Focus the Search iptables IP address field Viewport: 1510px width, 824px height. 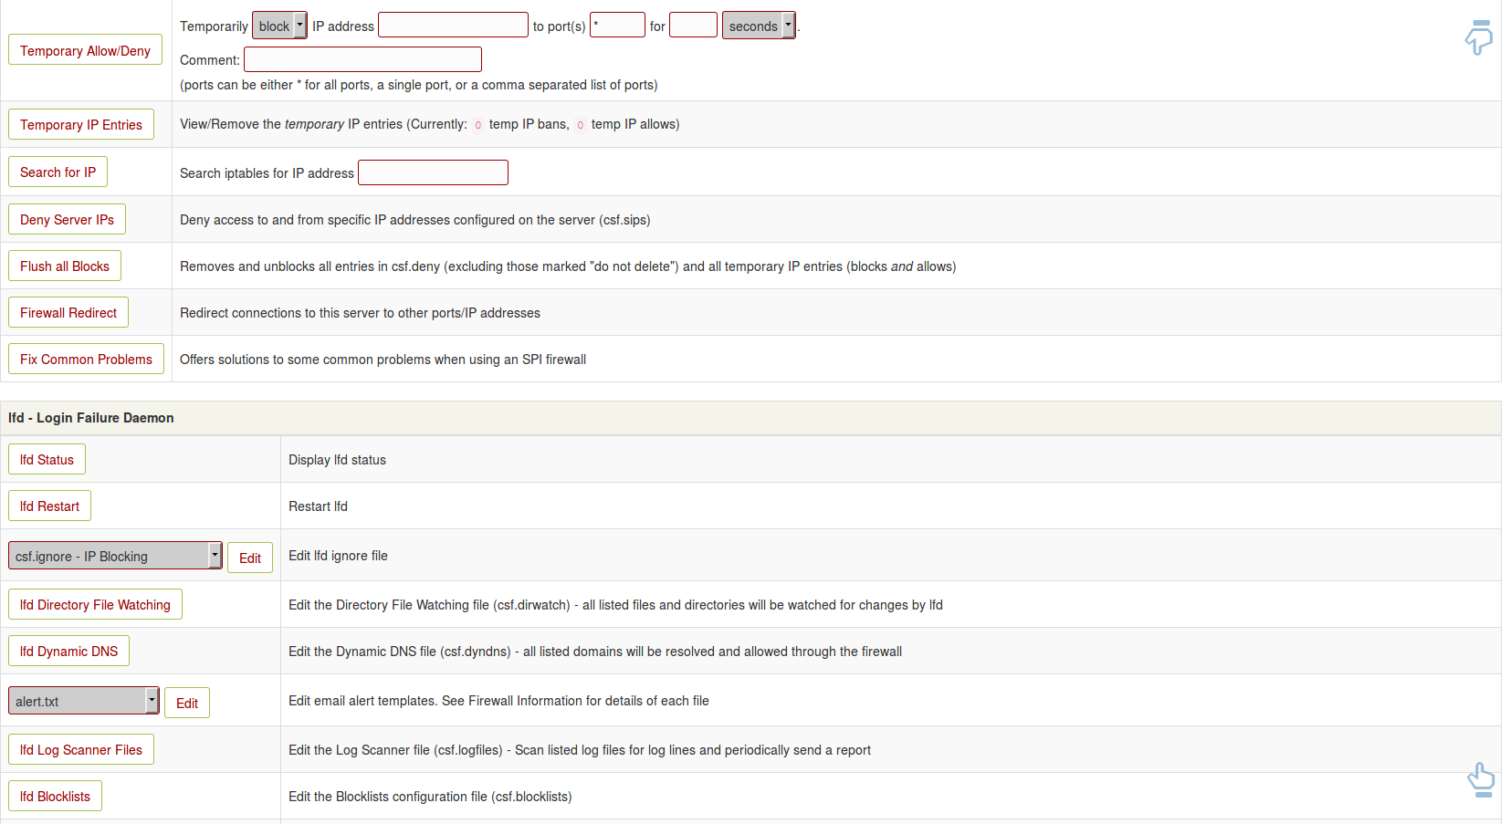(x=433, y=172)
